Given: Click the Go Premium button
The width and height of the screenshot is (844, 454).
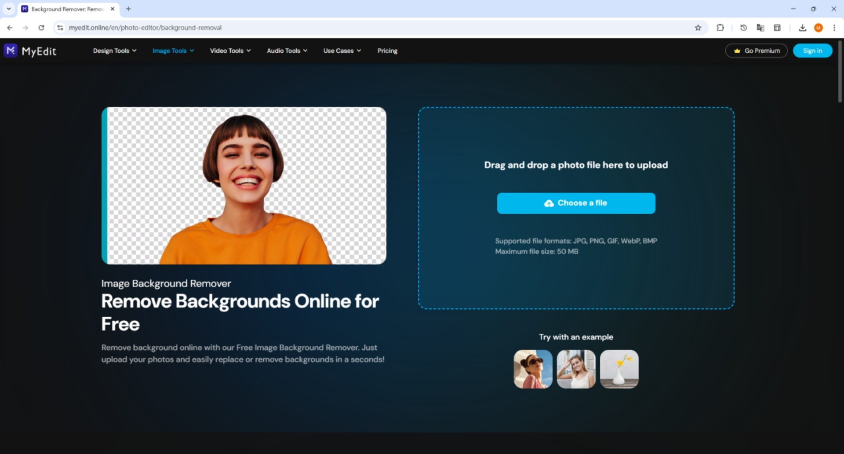Looking at the screenshot, I should [757, 51].
